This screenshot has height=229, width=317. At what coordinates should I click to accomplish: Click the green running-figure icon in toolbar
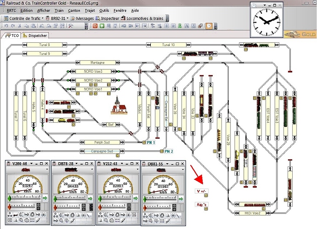coord(180,26)
